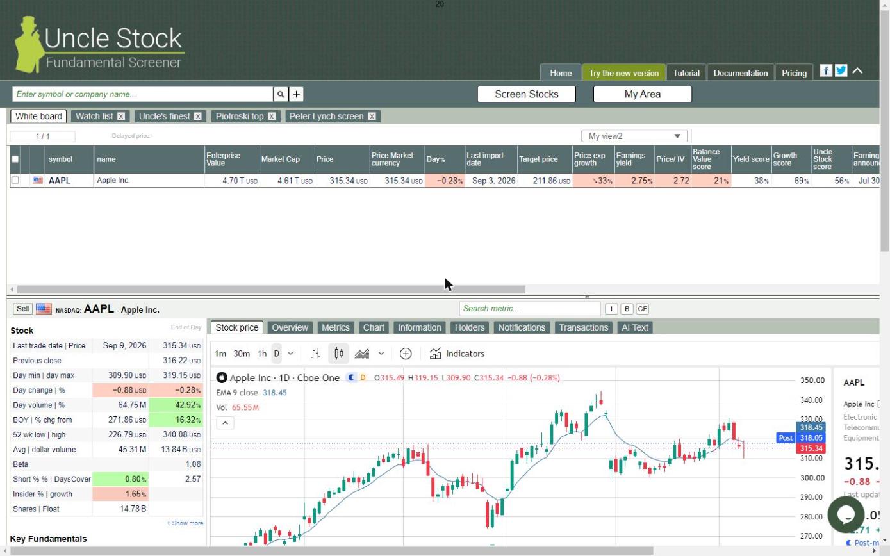Click the Apple logo in chart legend
Image resolution: width=890 pixels, height=556 pixels.
pos(222,378)
